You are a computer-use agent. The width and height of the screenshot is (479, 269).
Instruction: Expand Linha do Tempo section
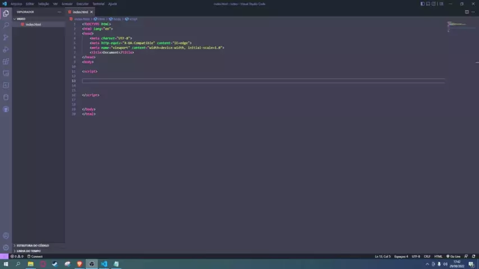tap(39, 251)
